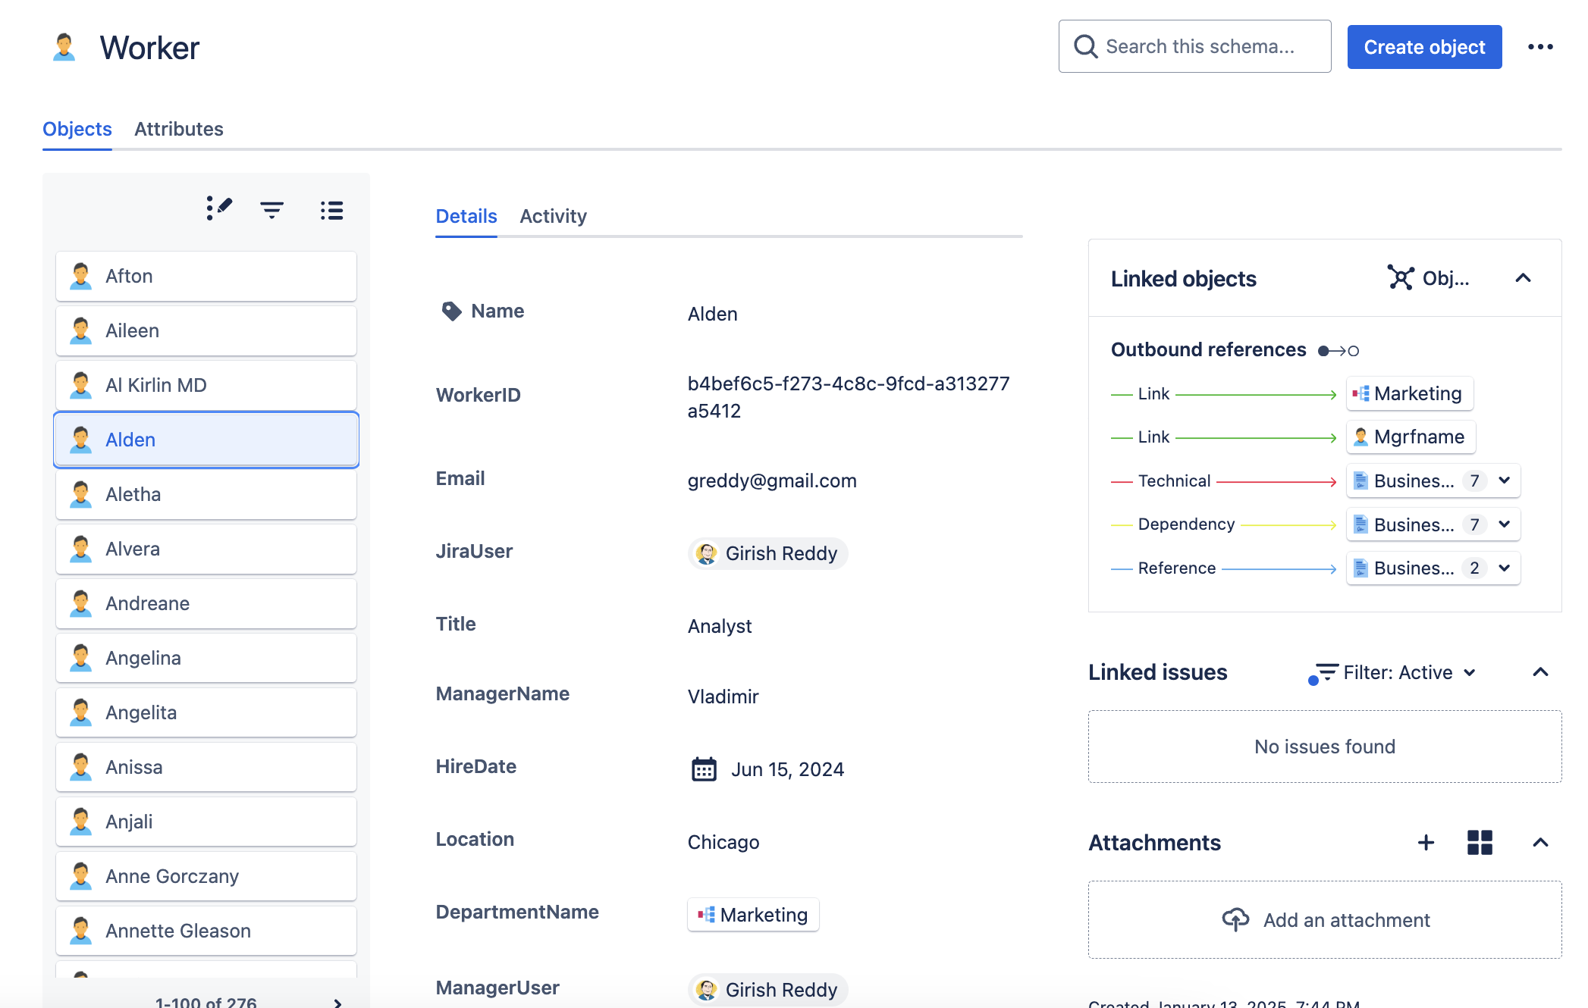Open the object list filter icon

coord(272,209)
